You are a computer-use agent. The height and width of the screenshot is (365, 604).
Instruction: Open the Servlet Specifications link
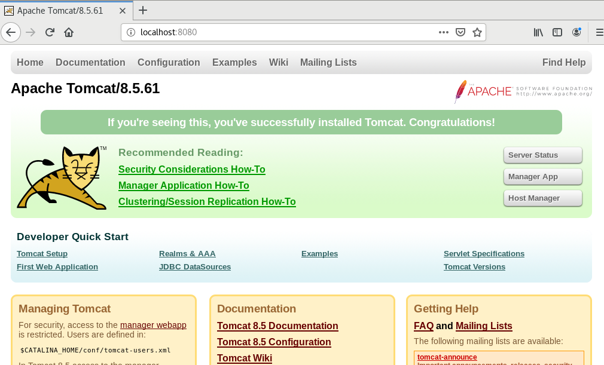click(484, 254)
